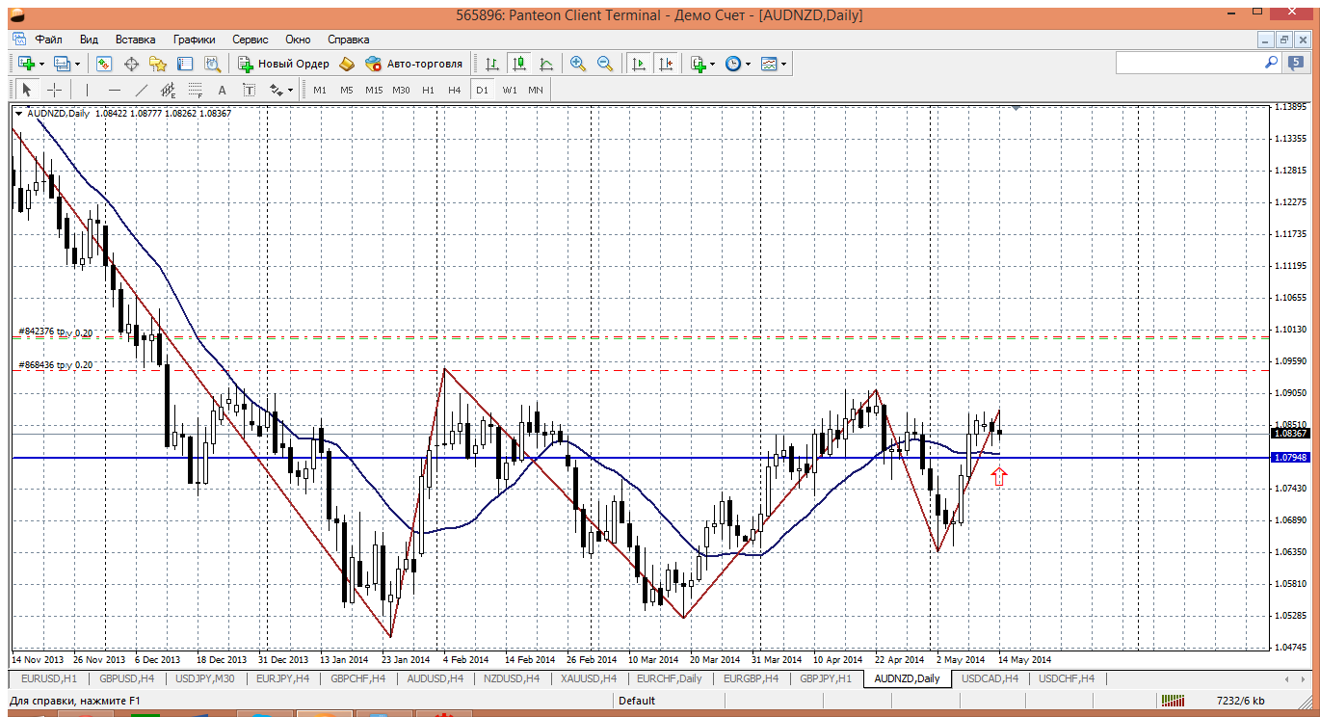Click the search input field
This screenshot has height=717, width=1320.
tap(1189, 63)
